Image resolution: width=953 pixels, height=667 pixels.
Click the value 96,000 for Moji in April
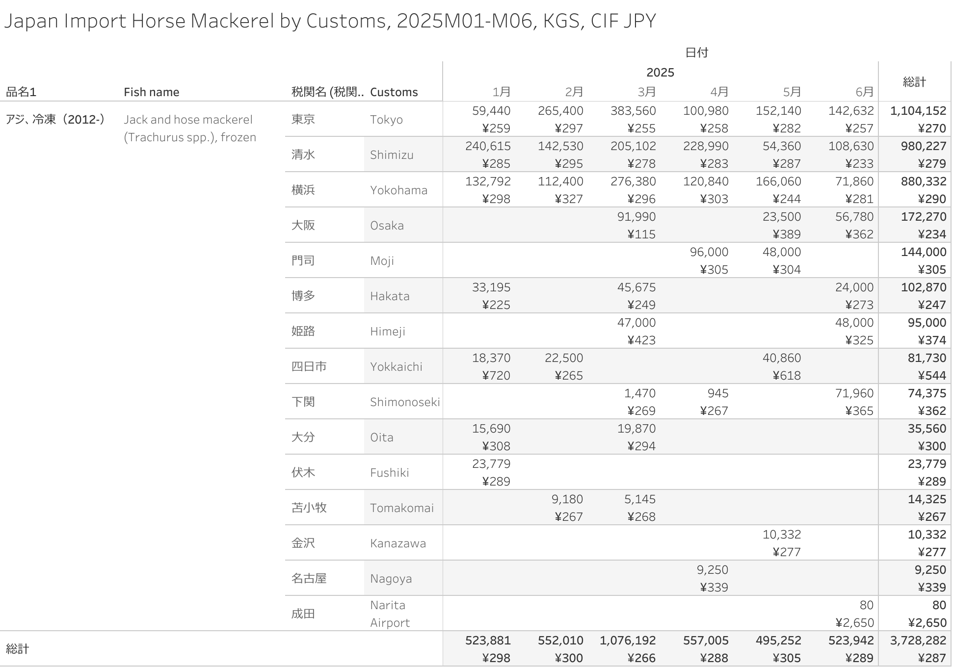(x=709, y=252)
